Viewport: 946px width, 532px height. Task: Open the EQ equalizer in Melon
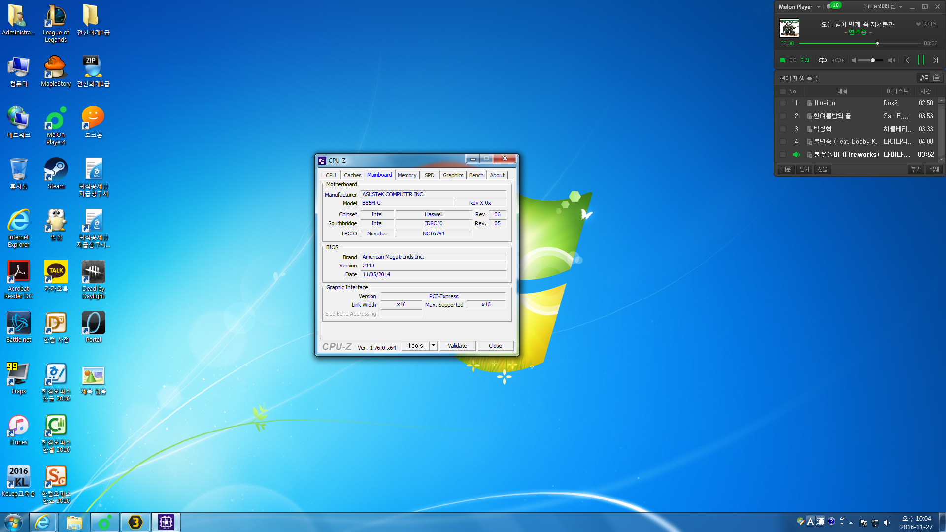click(793, 60)
